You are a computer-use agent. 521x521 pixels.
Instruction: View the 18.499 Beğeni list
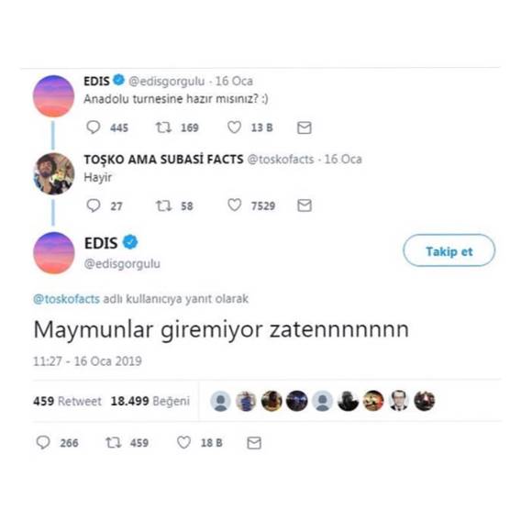coord(150,401)
